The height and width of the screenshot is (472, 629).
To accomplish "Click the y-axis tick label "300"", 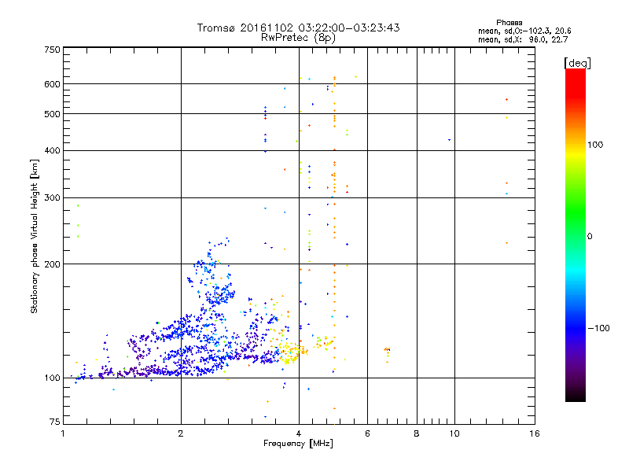I will (x=53, y=198).
